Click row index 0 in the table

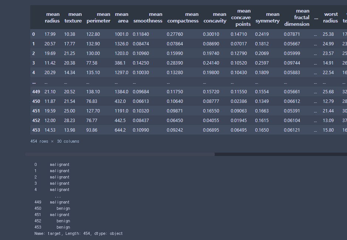pos(33,34)
